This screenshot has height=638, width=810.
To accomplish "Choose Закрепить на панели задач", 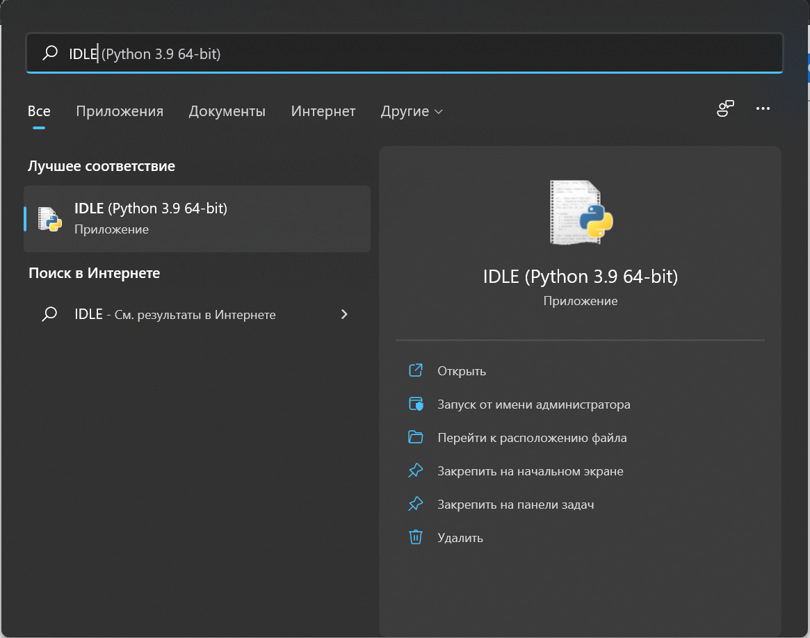I will click(x=515, y=504).
